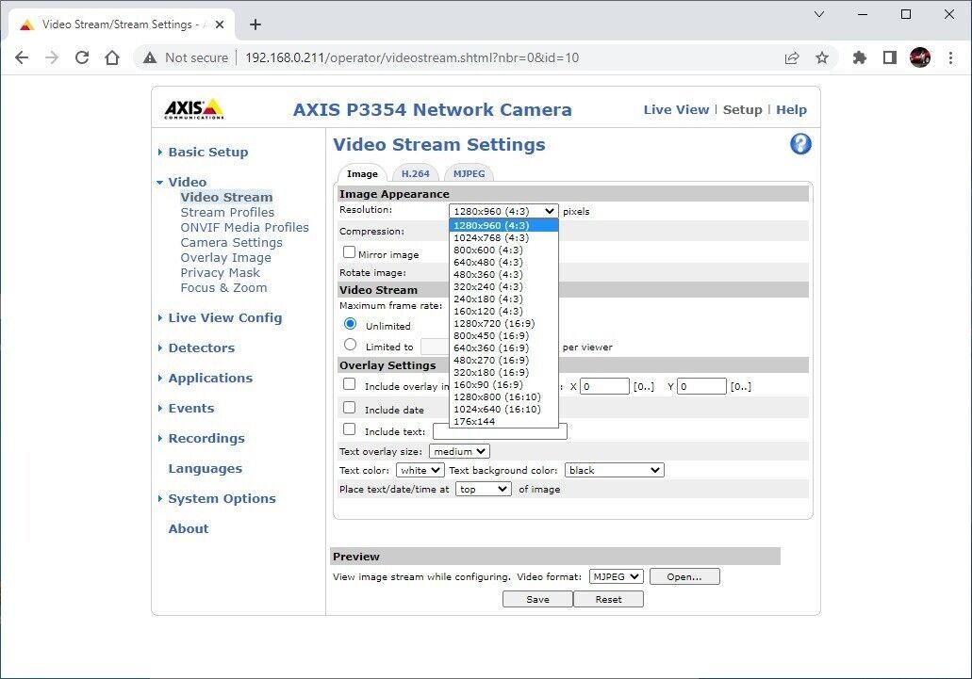This screenshot has height=679, width=972.
Task: Choose 1280x800 (16:10) from the resolution list
Action: [503, 396]
